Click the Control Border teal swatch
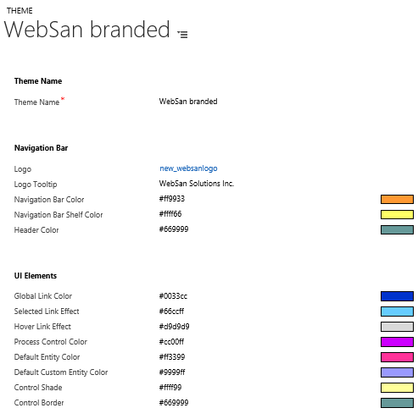The image size is (418, 419). [x=397, y=403]
